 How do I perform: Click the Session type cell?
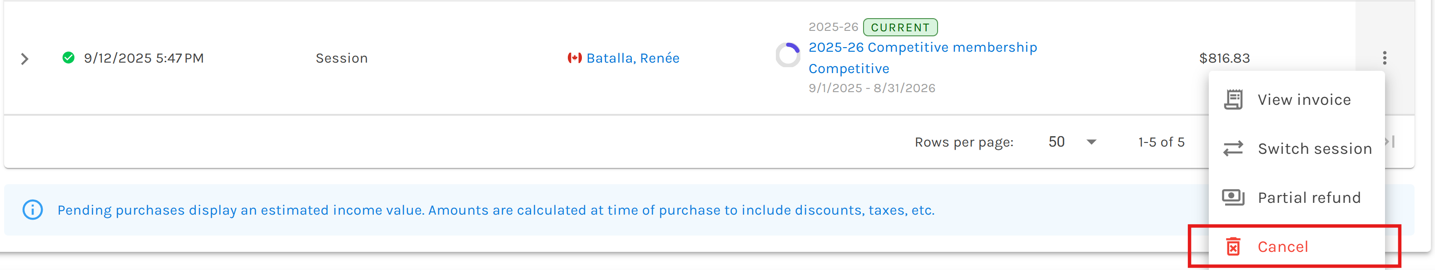click(342, 59)
